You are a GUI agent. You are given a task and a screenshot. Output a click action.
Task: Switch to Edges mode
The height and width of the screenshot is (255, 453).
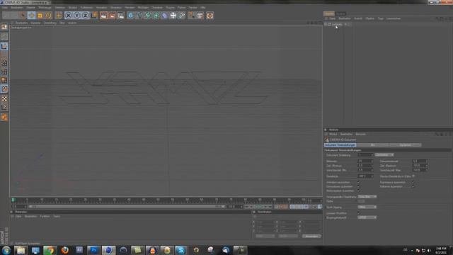click(4, 72)
